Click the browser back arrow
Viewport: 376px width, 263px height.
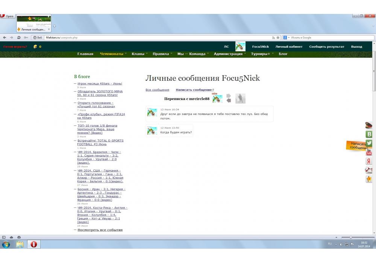pos(4,38)
